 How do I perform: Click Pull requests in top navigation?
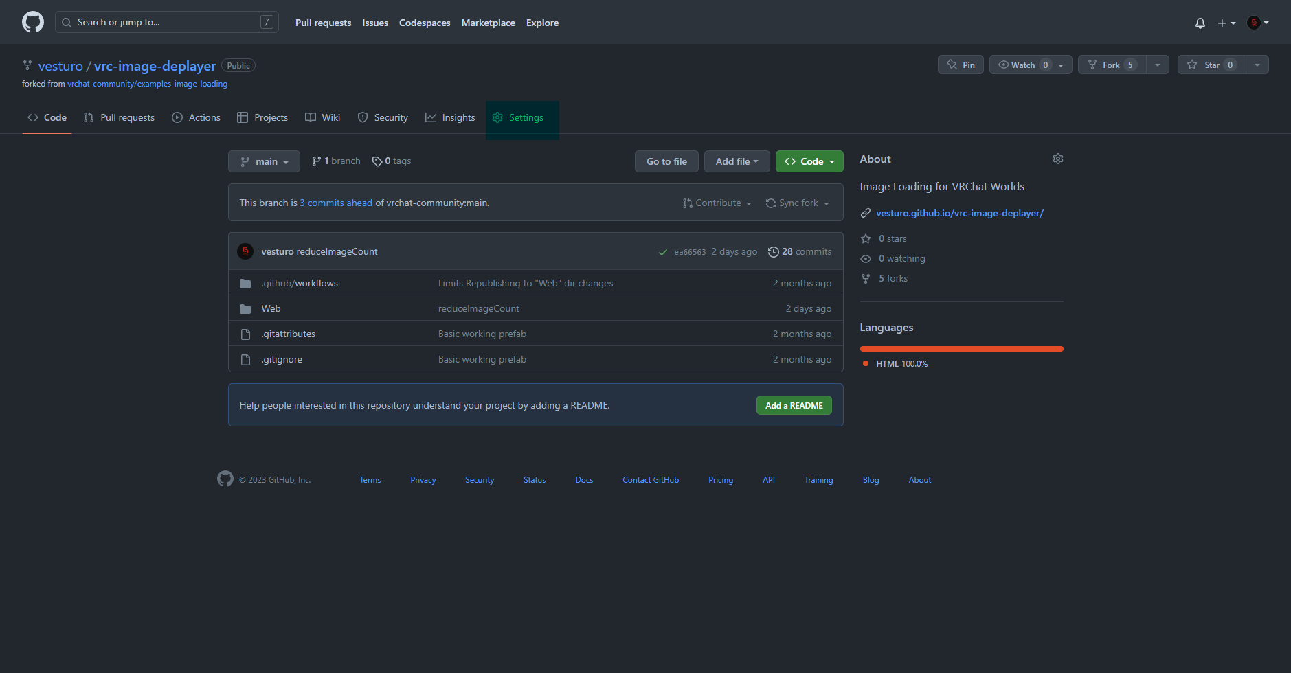pos(323,23)
